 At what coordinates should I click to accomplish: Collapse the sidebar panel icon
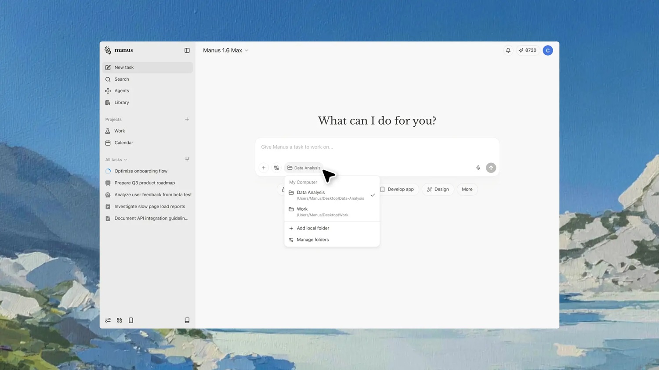187,50
